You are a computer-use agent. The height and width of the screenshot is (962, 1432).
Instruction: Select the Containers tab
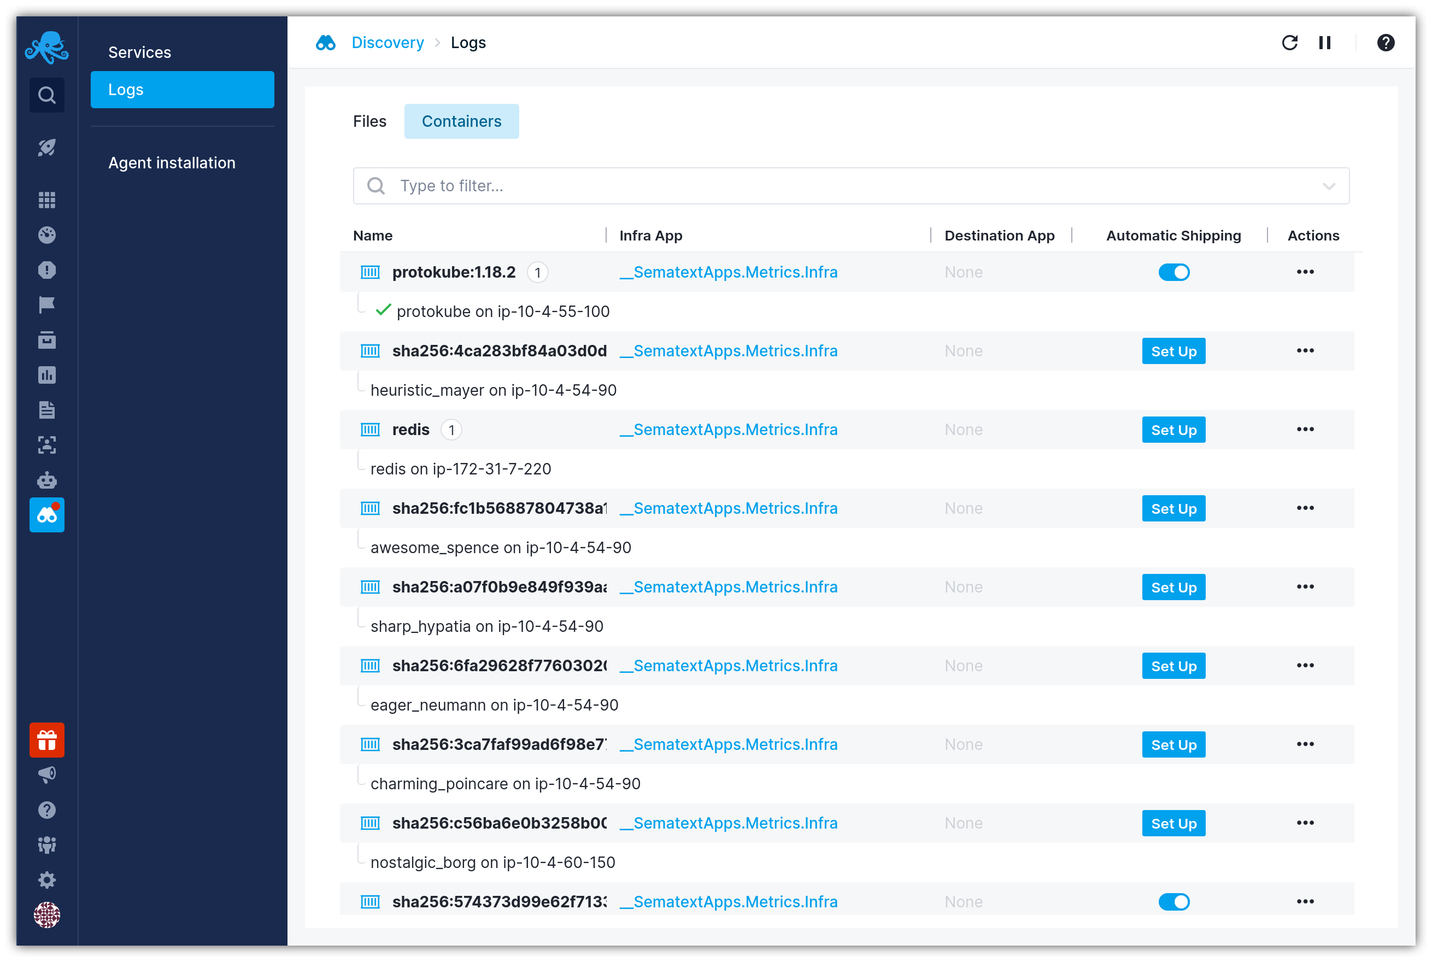tap(462, 121)
